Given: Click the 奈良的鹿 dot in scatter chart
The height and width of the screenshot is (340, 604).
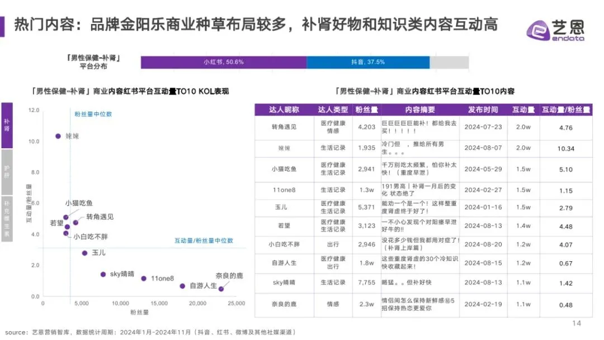Looking at the screenshot, I should tap(221, 289).
